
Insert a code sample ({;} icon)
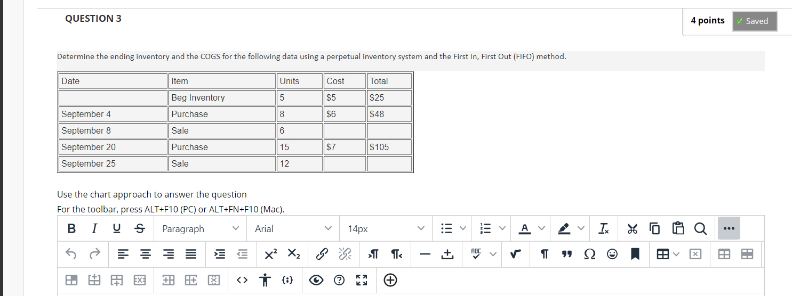286,279
